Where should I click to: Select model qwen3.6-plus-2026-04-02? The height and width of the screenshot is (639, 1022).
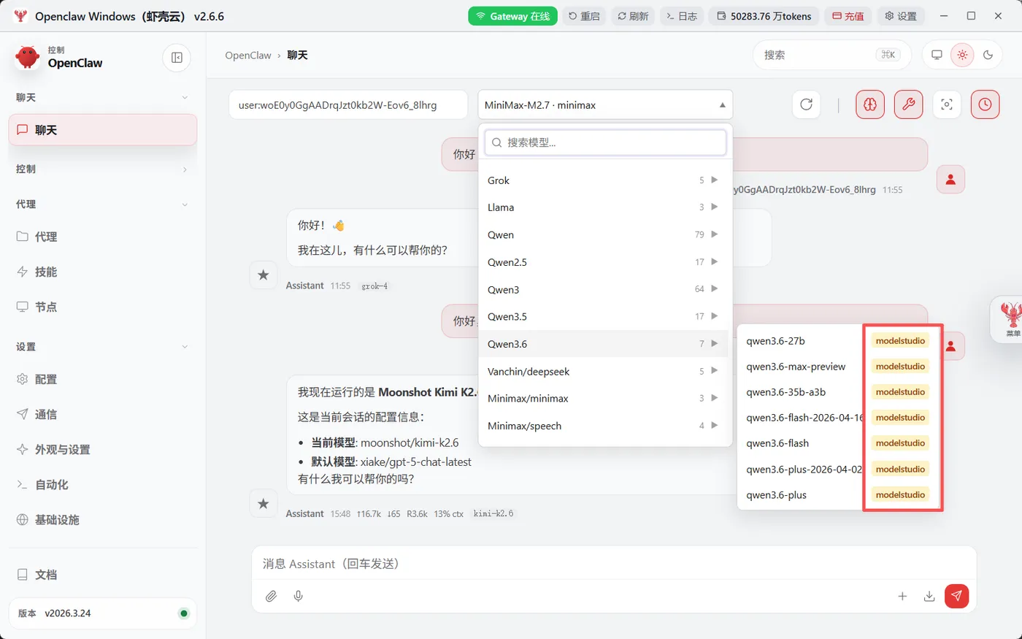point(839,470)
